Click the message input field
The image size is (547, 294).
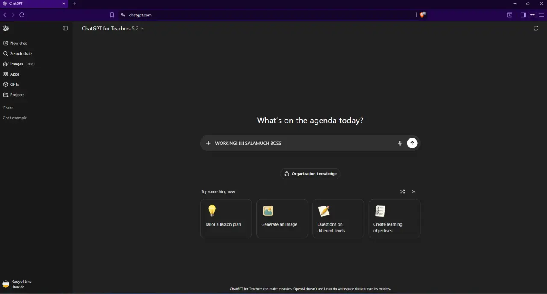pos(304,143)
